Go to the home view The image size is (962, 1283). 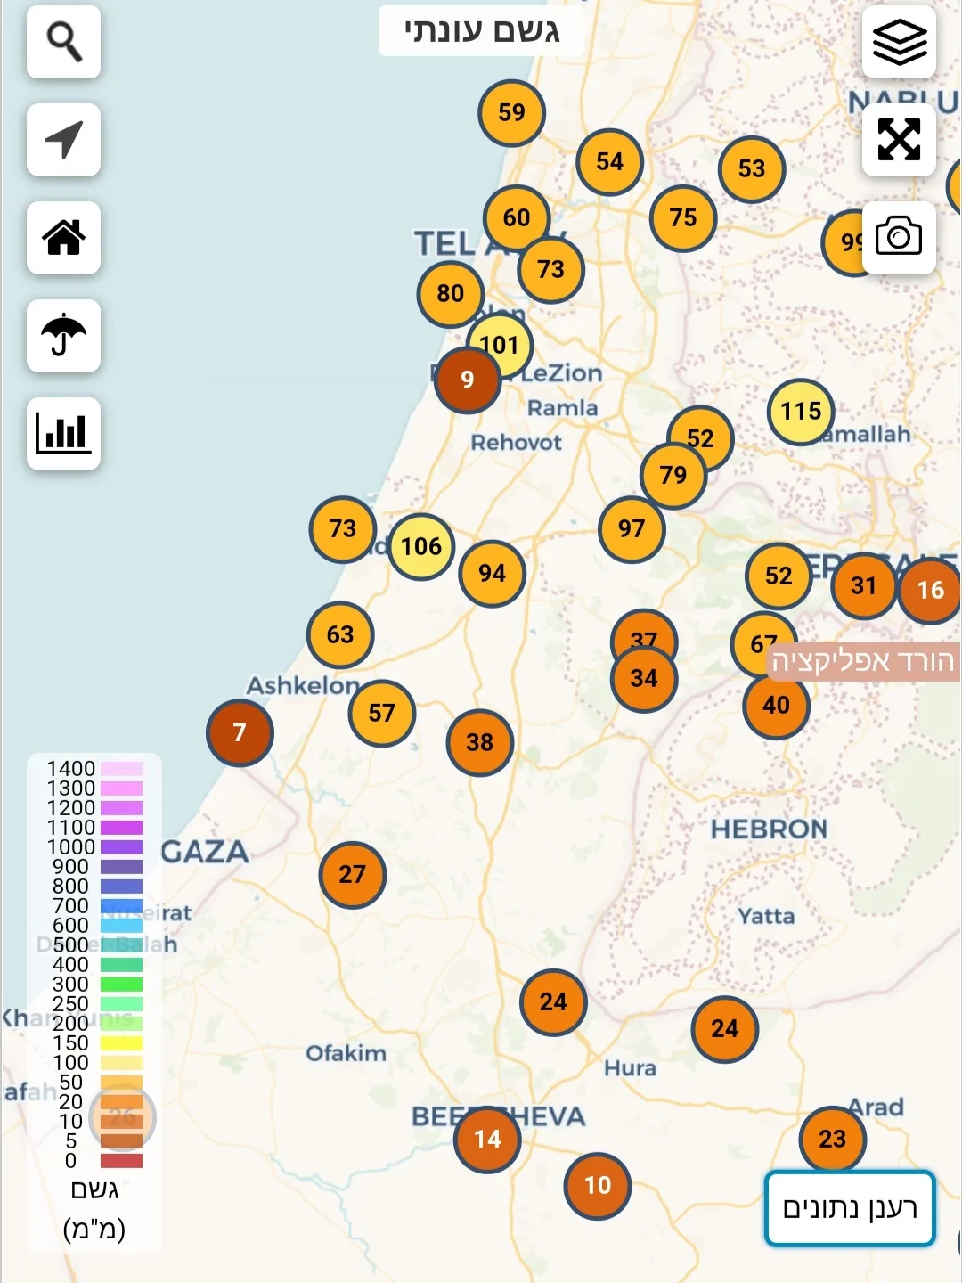tap(63, 238)
